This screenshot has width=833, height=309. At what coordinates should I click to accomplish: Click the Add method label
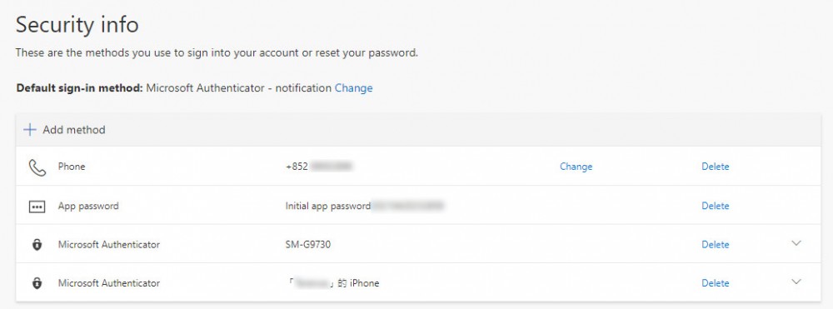point(74,130)
